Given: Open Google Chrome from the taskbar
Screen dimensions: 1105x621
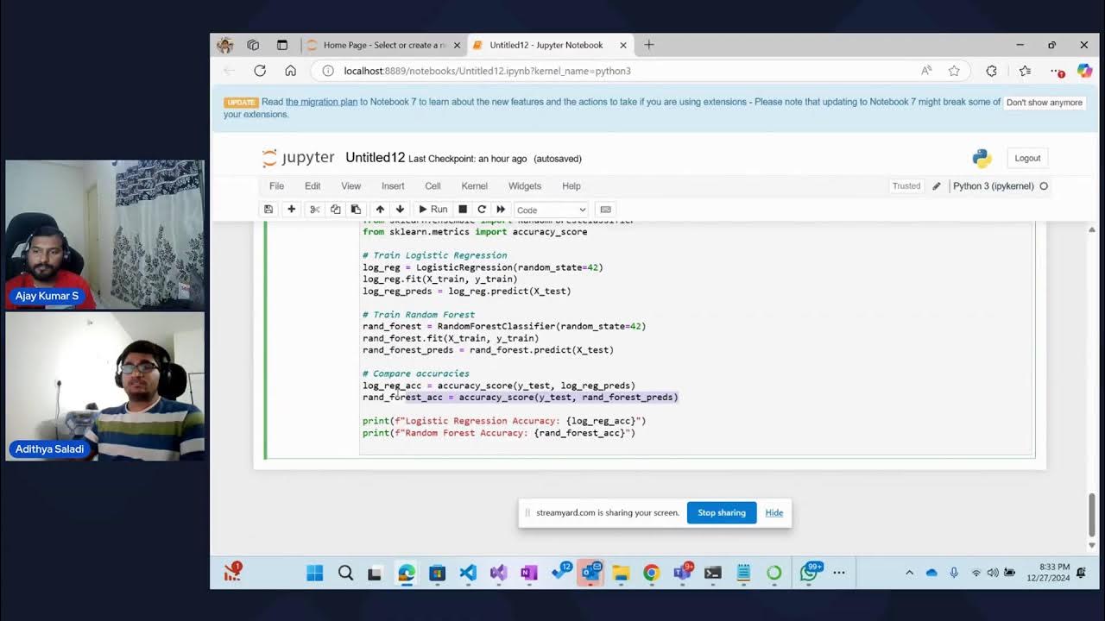Looking at the screenshot, I should 652,573.
